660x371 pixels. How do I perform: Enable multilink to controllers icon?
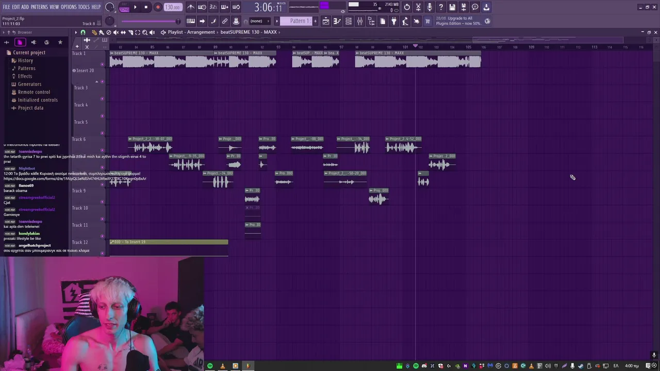point(225,21)
